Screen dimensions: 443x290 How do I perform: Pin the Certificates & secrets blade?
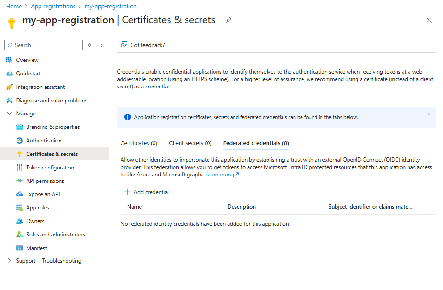click(228, 20)
